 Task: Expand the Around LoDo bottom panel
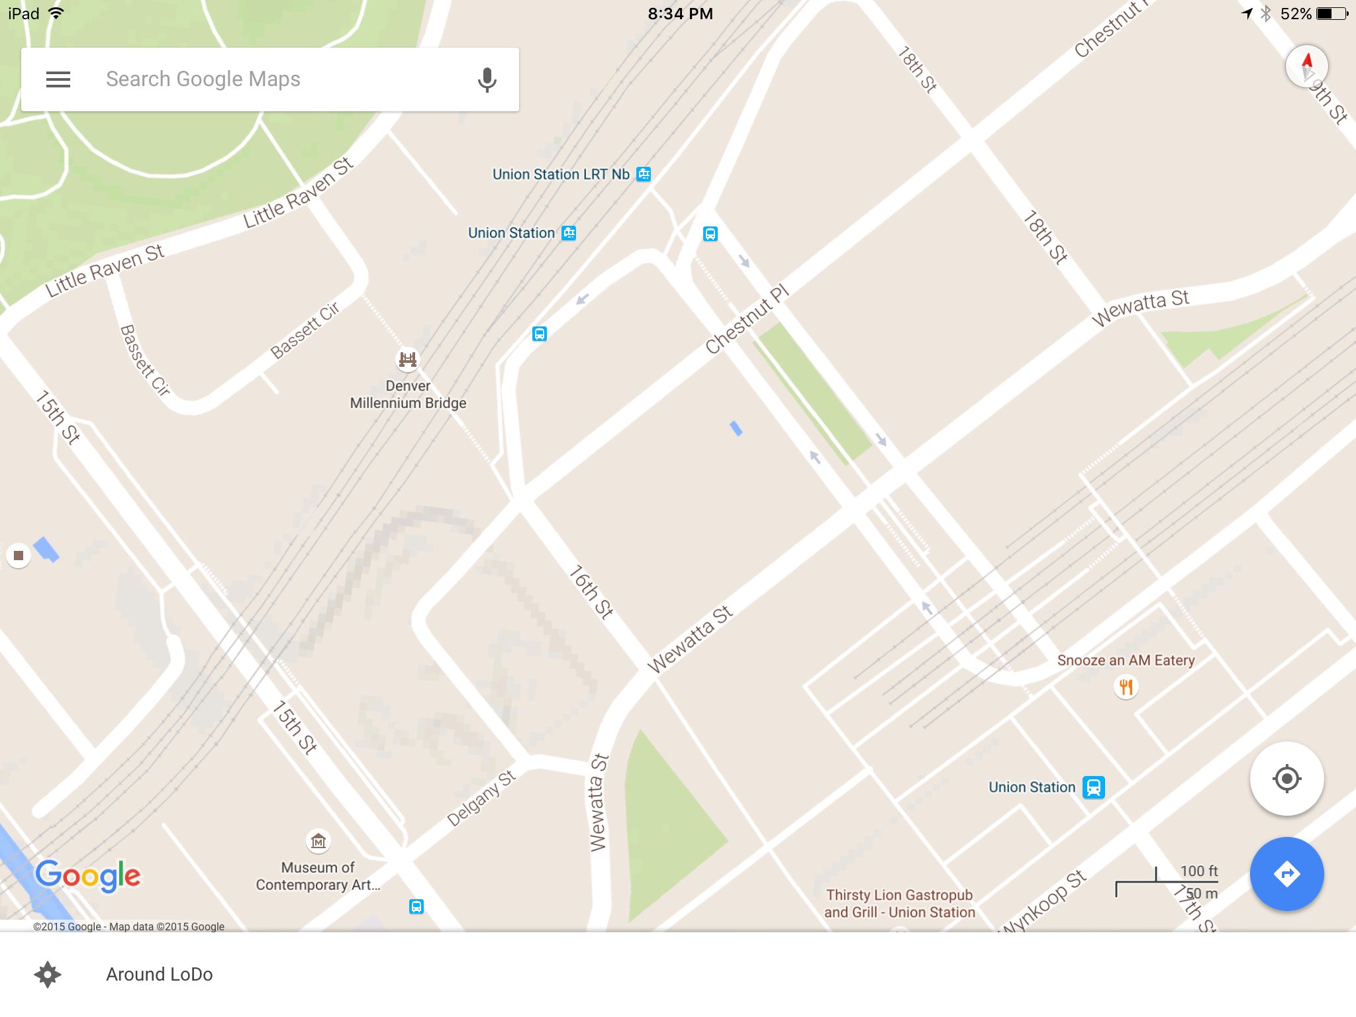678,975
